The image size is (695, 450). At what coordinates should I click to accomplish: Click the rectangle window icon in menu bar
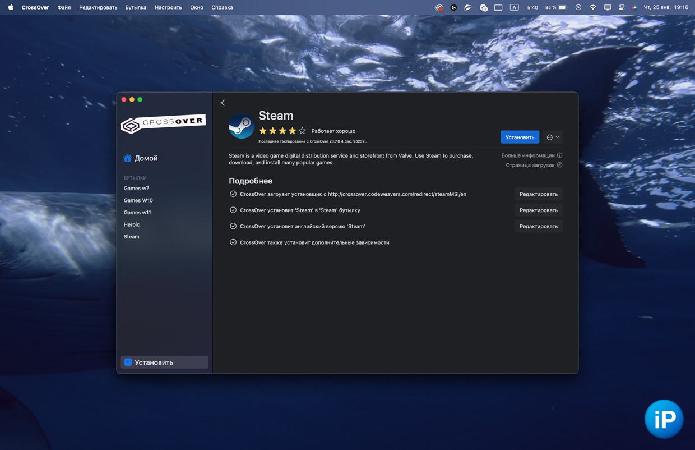(x=498, y=7)
